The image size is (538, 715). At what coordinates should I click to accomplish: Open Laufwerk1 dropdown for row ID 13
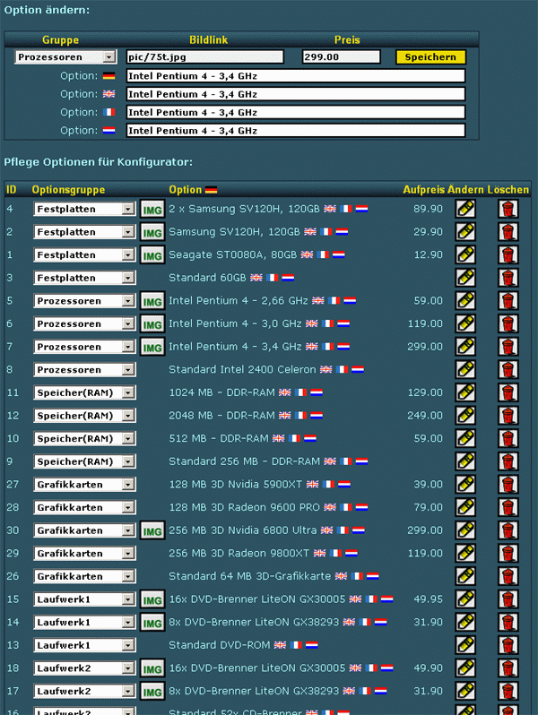(x=84, y=645)
